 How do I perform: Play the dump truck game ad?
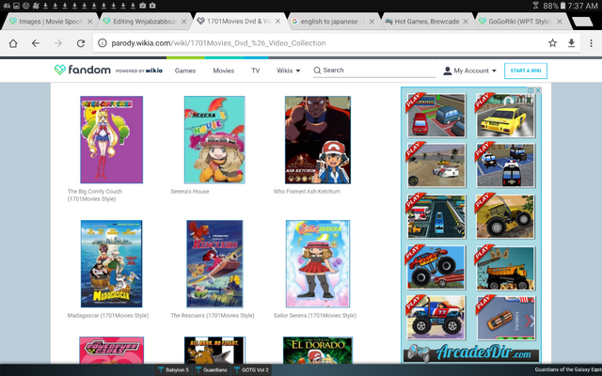tap(505, 267)
